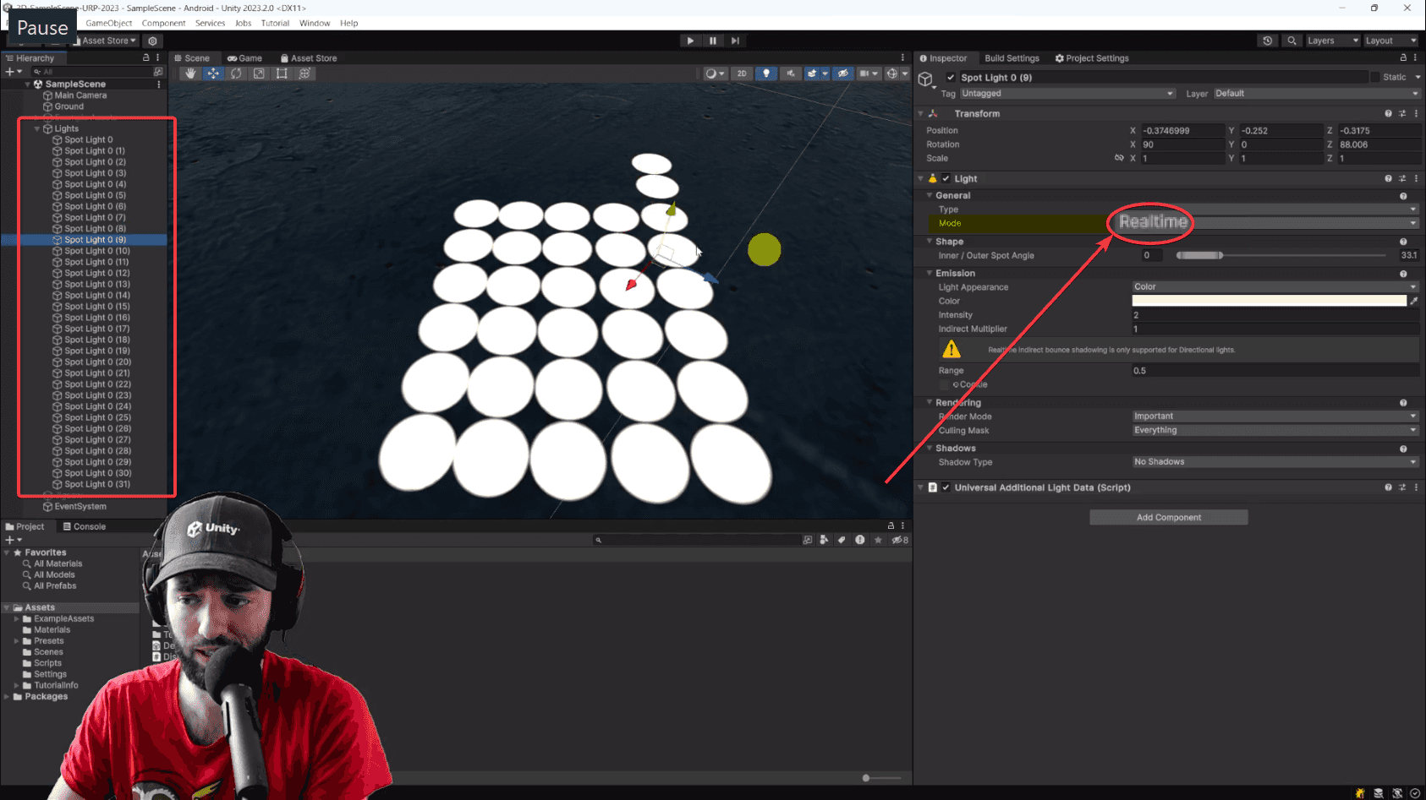Select the Scale tool in Scene toolbar
This screenshot has width=1426, height=800.
pos(259,73)
